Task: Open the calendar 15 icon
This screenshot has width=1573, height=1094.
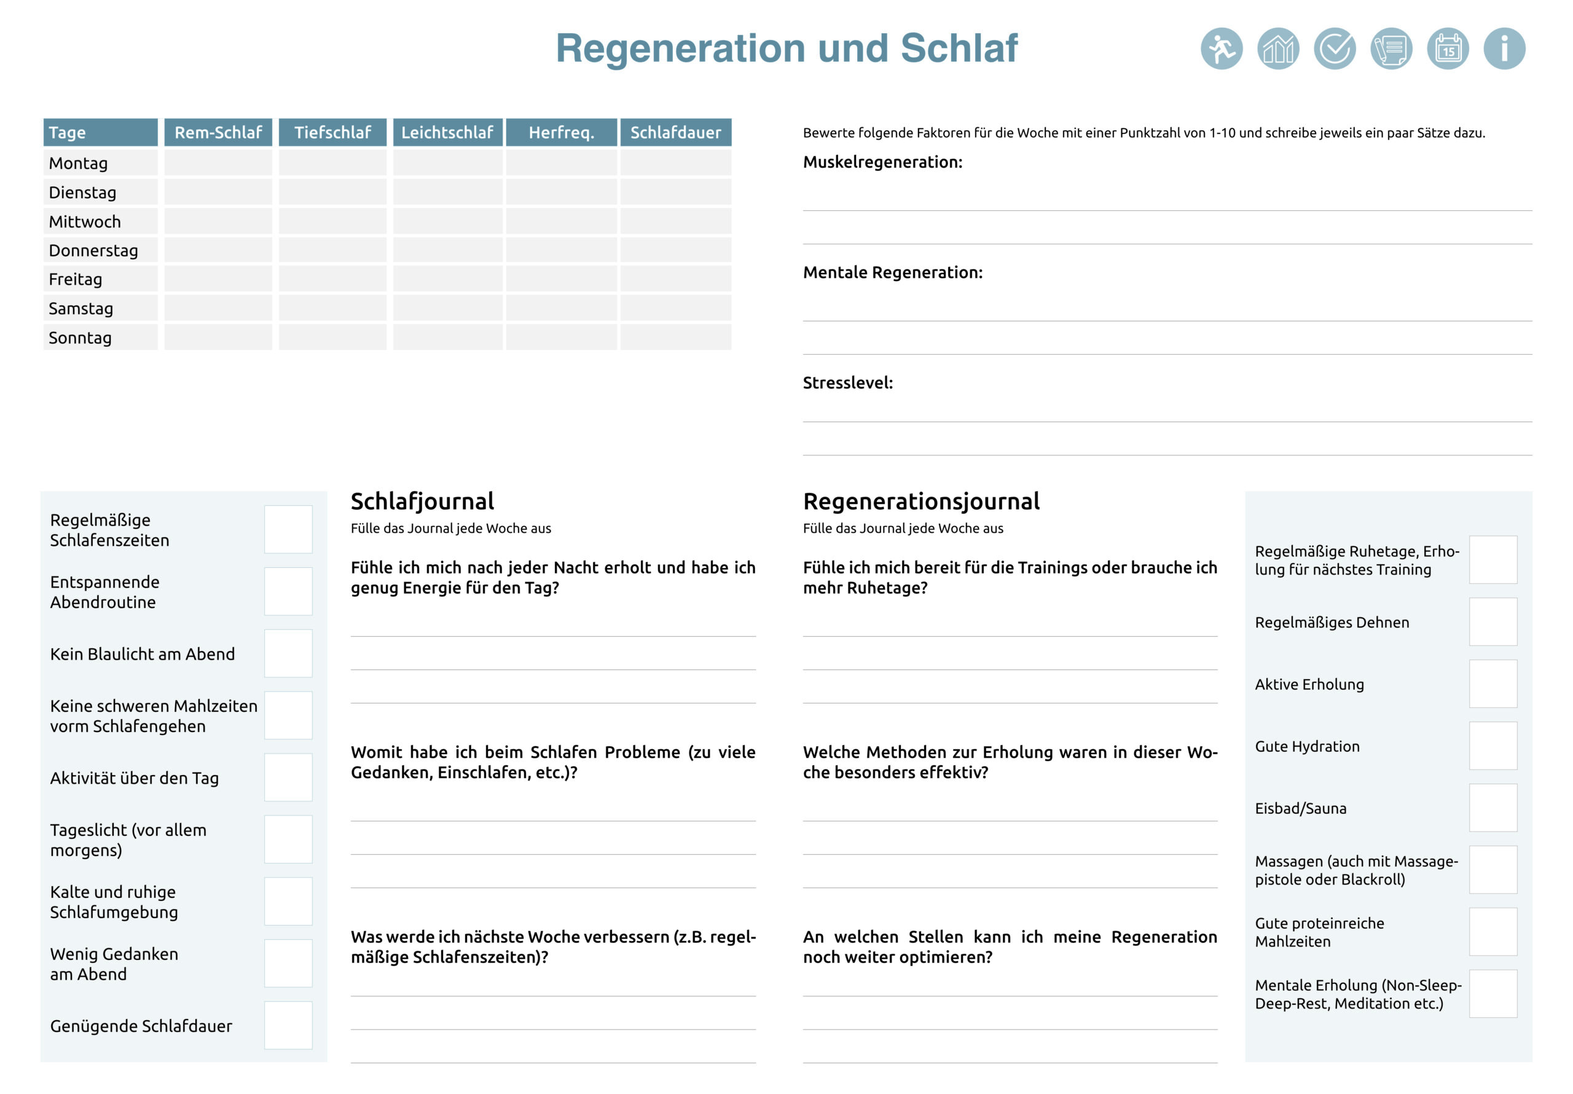Action: 1448,49
